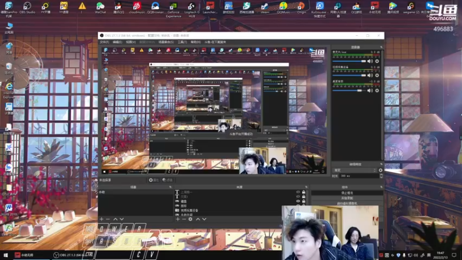Open the QQBrowser desktop shortcut
Screen dimensions: 462x260
155,8
